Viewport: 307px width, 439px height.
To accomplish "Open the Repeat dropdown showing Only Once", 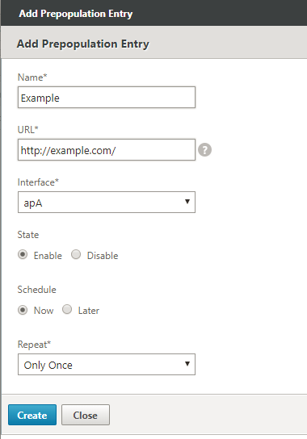I will (x=107, y=364).
